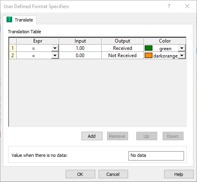Click the No data input field

(x=156, y=156)
